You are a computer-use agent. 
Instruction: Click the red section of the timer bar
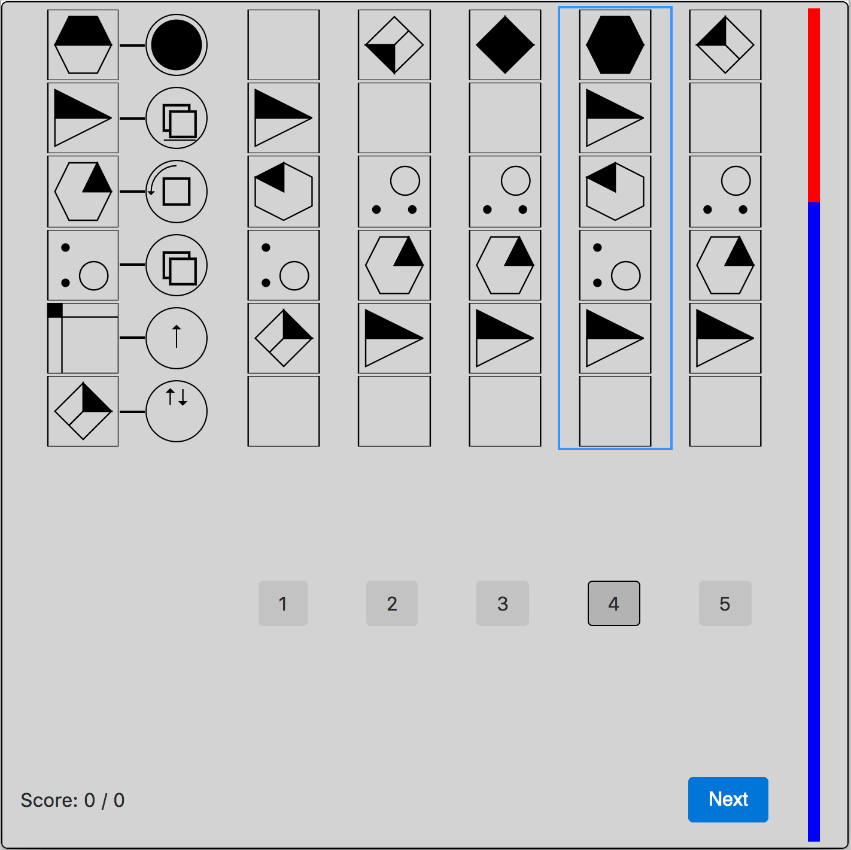[813, 105]
